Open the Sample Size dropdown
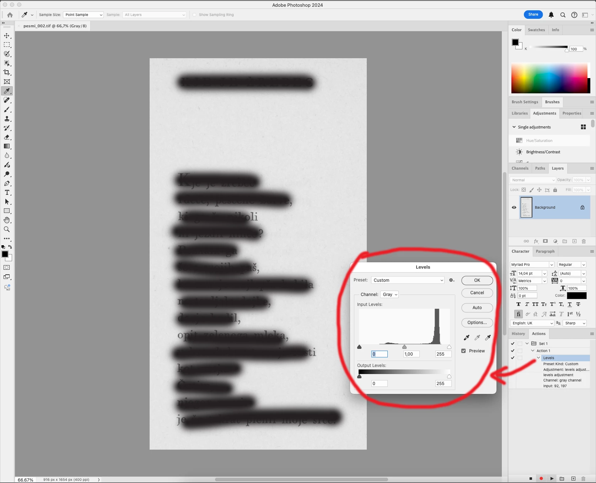 pos(84,15)
